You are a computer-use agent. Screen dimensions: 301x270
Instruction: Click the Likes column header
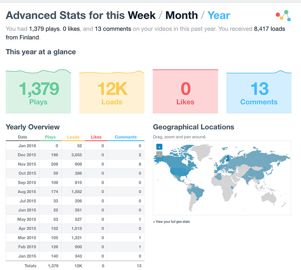(96, 137)
